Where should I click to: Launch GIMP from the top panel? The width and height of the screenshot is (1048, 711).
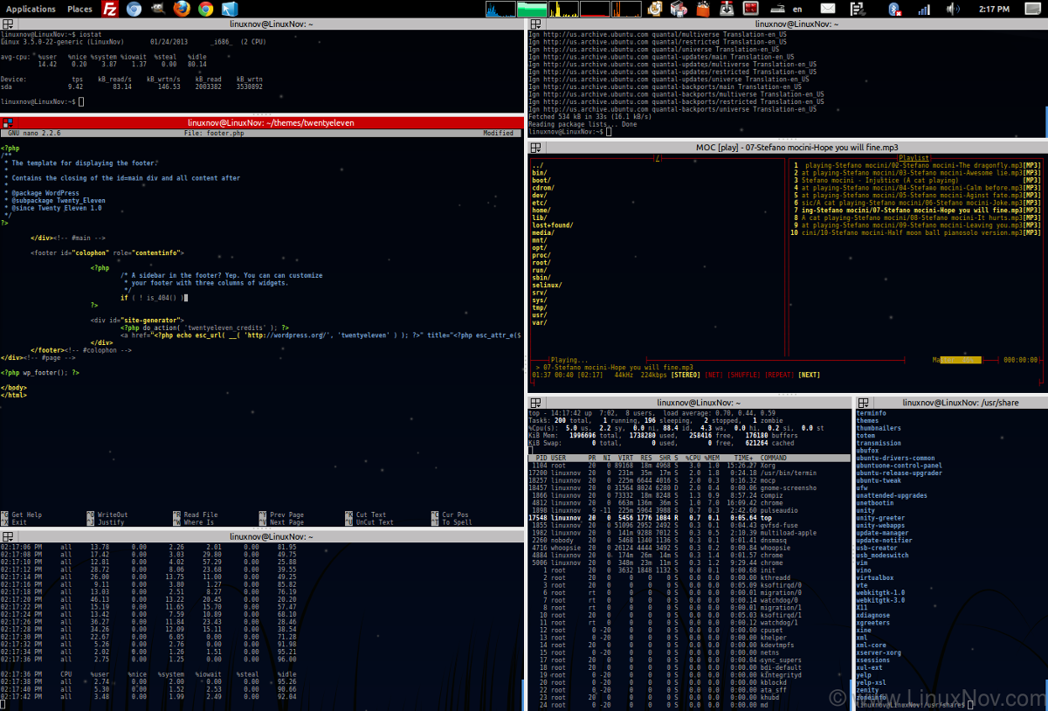pos(158,10)
